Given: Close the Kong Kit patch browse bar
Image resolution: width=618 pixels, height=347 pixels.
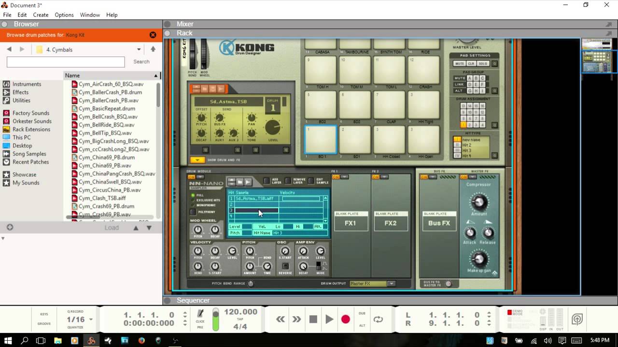Looking at the screenshot, I should 153,35.
